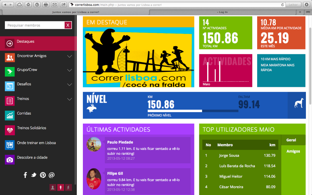Toggle the walking person status button
The image size is (312, 195).
68,187
